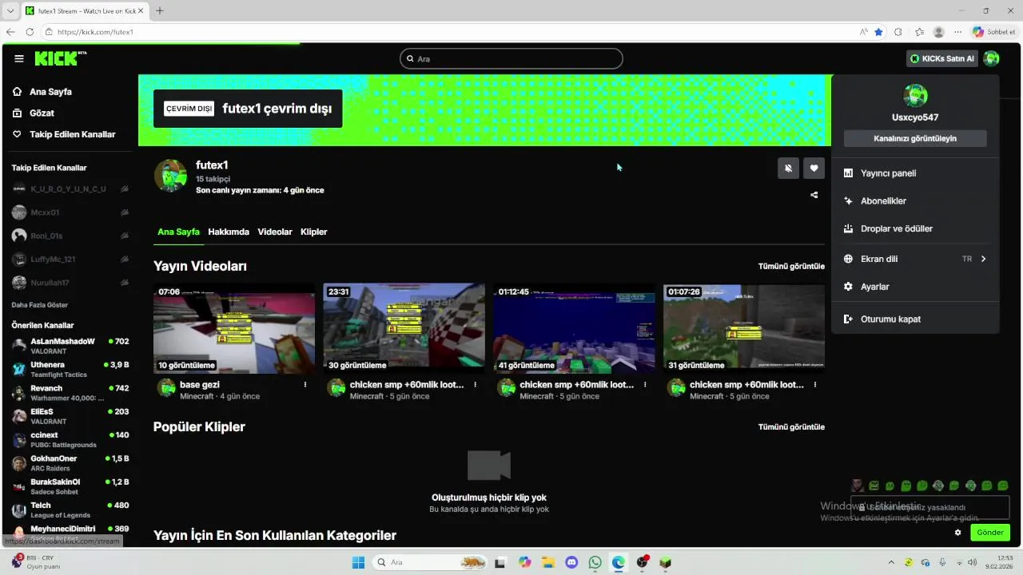
Task: Switch to Hakkımda tab
Action: click(229, 232)
